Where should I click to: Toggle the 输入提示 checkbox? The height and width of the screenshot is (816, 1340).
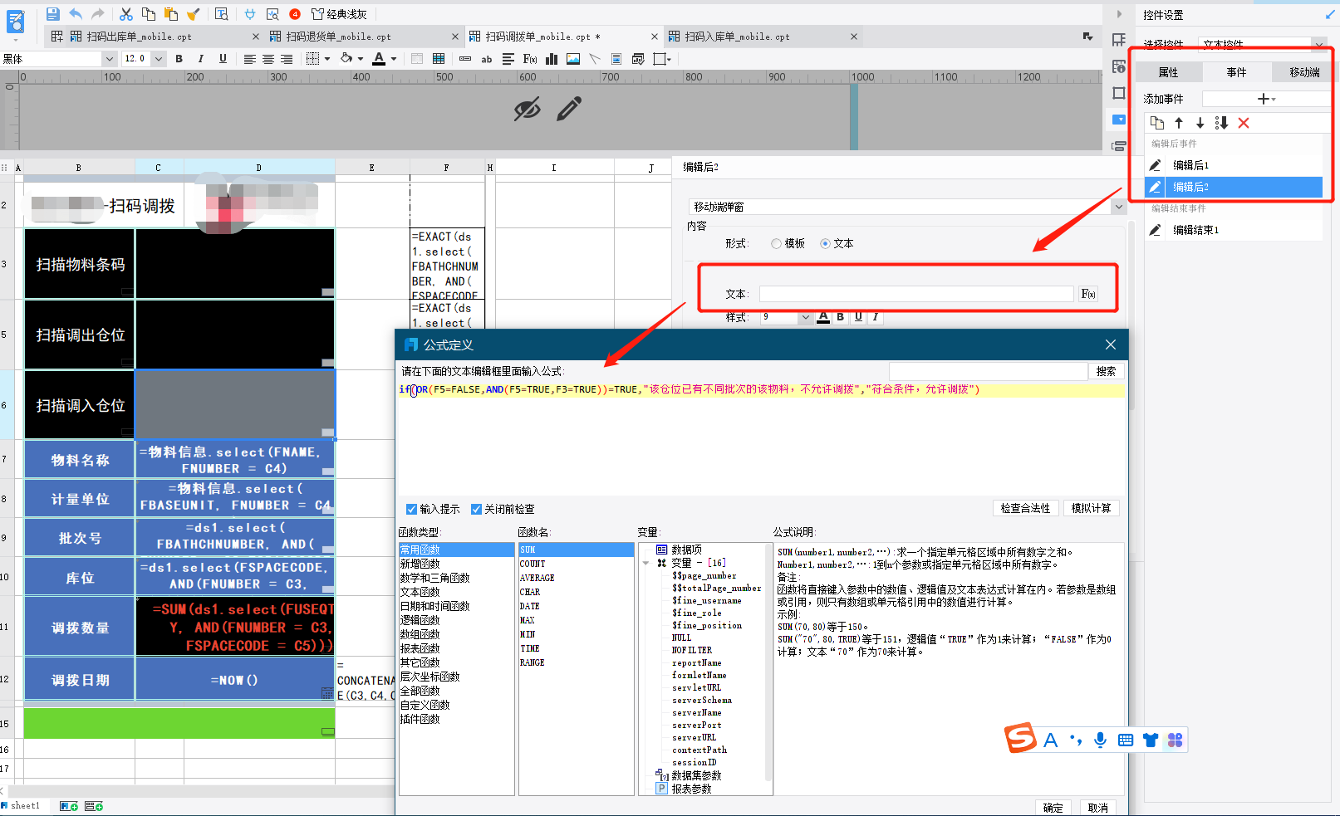(411, 509)
